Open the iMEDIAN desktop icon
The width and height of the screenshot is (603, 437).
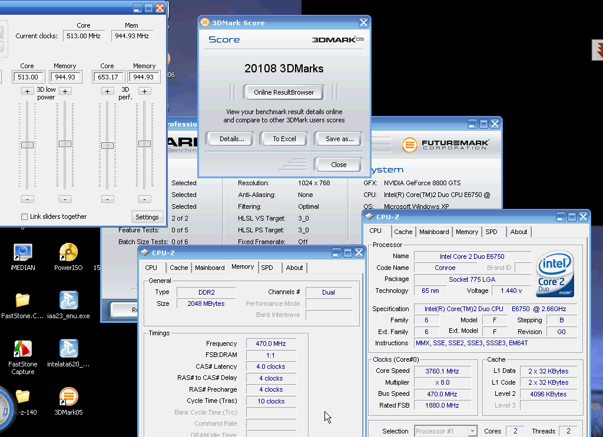pos(22,253)
